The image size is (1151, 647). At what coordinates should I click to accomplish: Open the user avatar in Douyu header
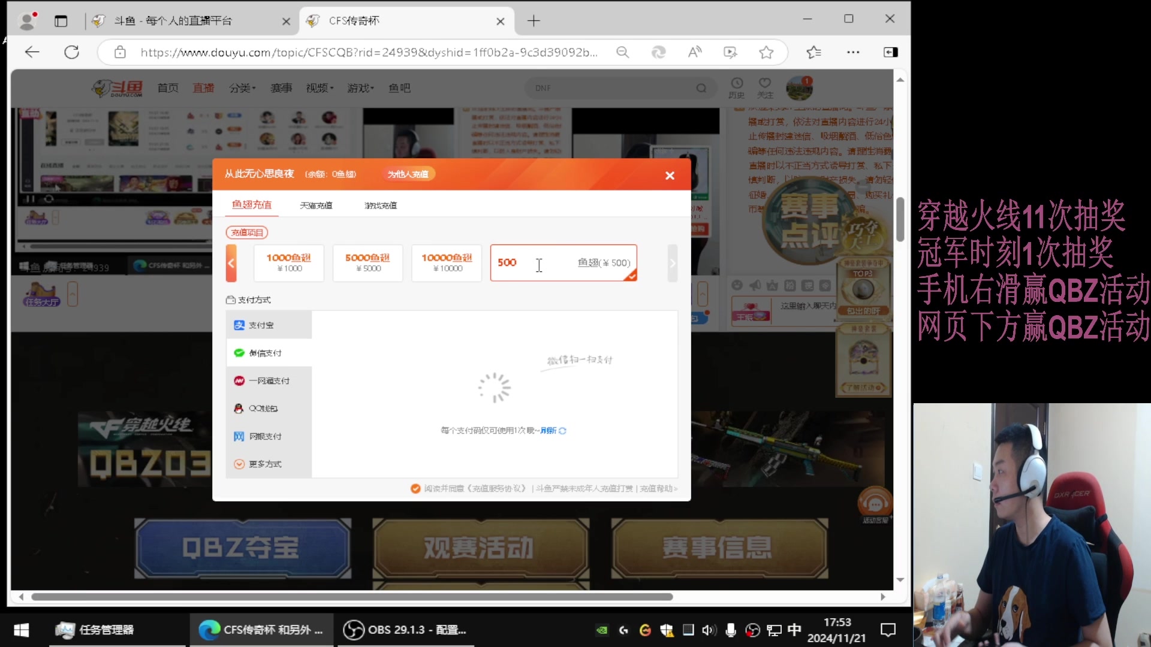point(799,88)
